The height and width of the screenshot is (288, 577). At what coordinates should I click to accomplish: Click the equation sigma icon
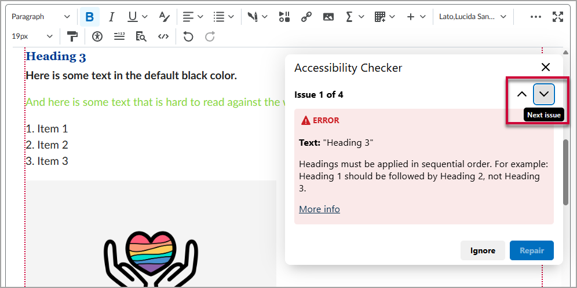coord(349,17)
